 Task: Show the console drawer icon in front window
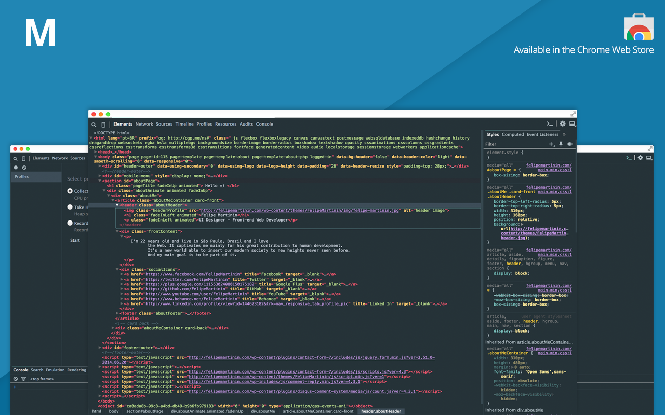(x=550, y=124)
